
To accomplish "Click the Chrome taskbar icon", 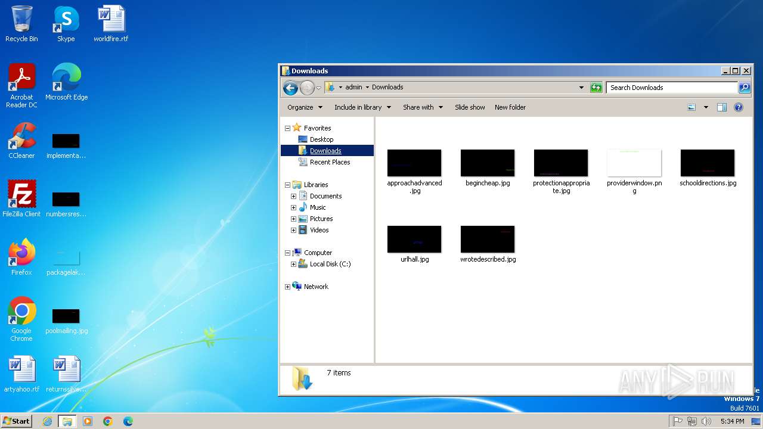I will tap(108, 421).
